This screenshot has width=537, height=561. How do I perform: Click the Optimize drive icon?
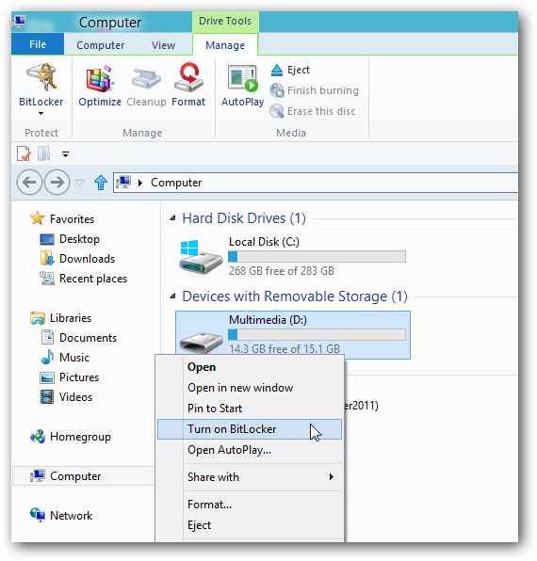[x=100, y=78]
